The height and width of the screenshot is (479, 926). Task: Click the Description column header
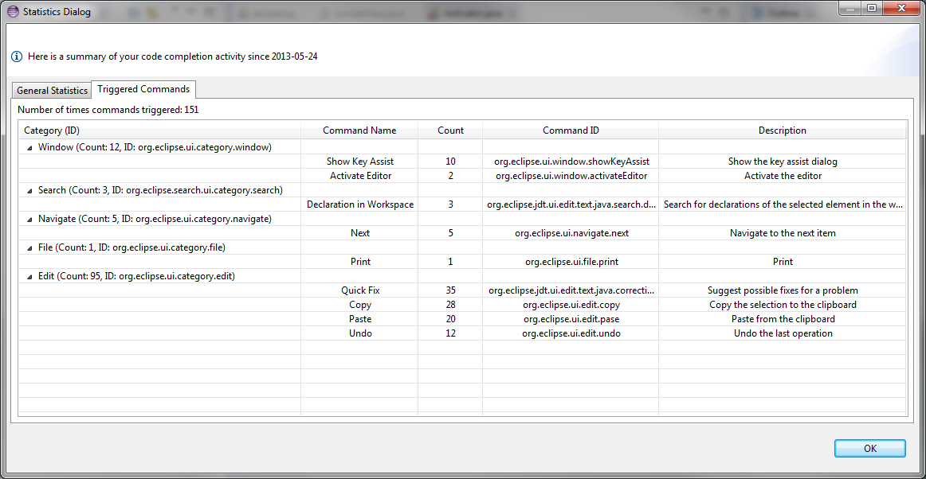[x=782, y=130]
